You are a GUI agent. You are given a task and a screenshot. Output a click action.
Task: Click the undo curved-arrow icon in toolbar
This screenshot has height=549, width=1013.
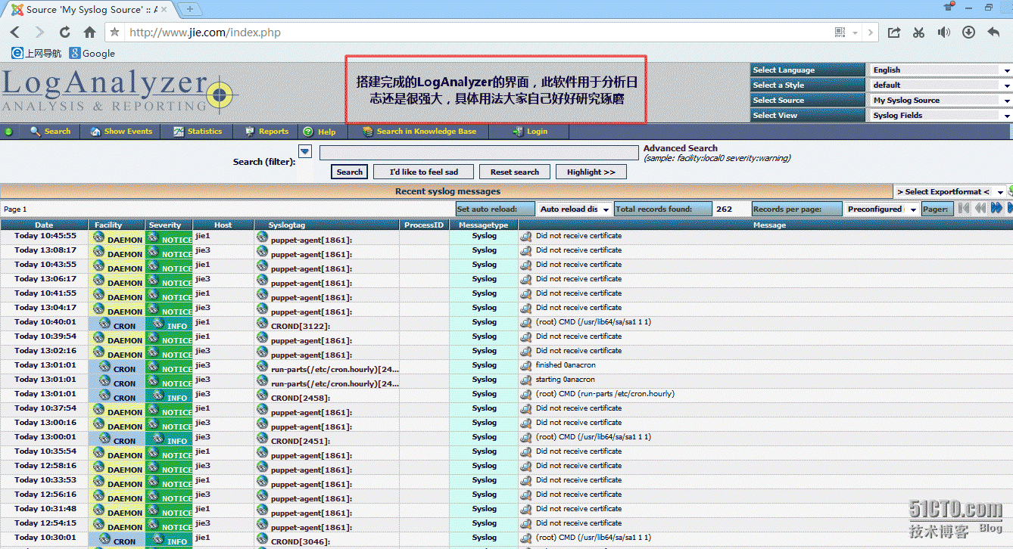pyautogui.click(x=993, y=33)
